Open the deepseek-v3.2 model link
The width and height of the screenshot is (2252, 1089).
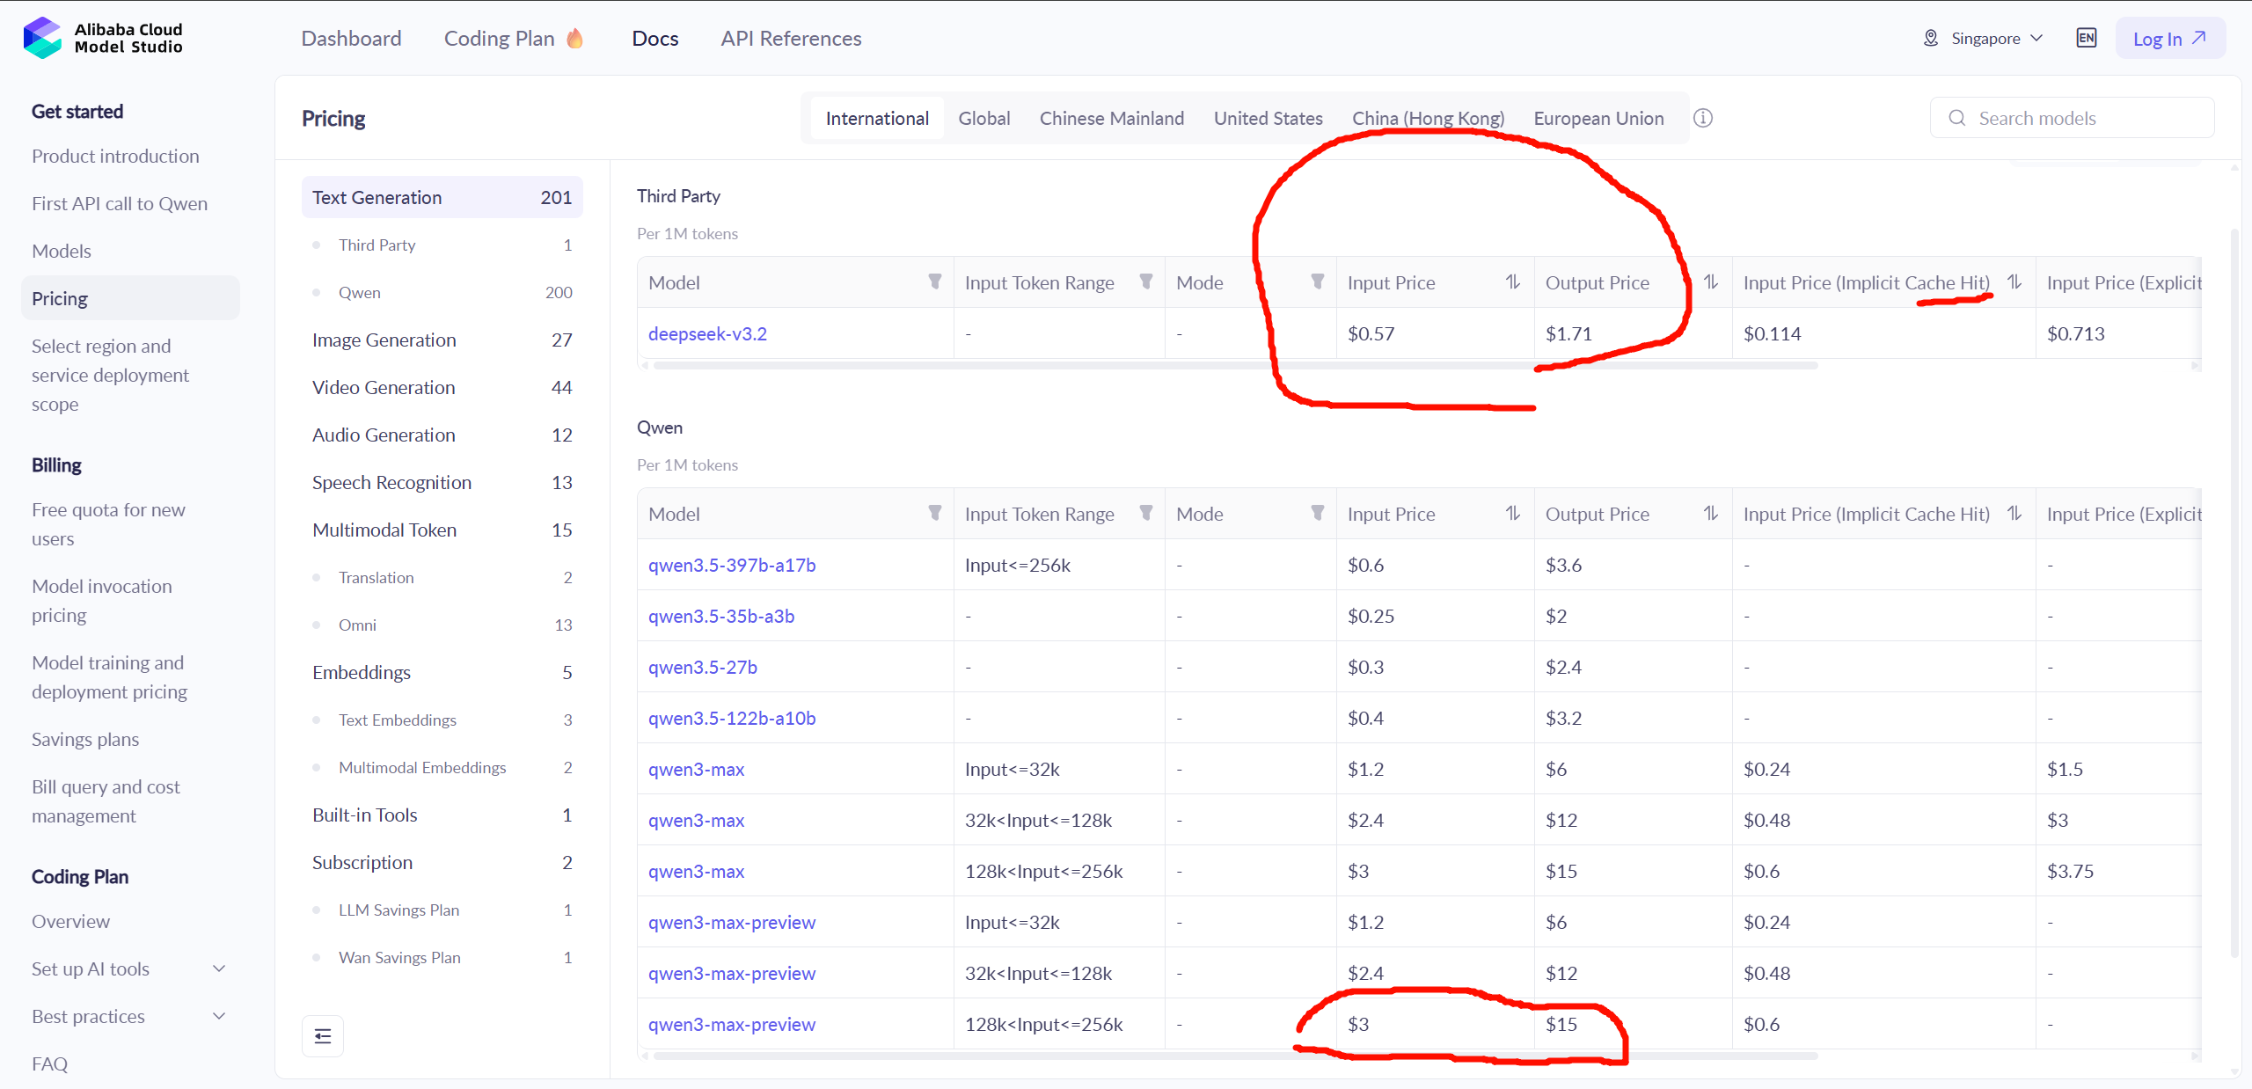[707, 333]
